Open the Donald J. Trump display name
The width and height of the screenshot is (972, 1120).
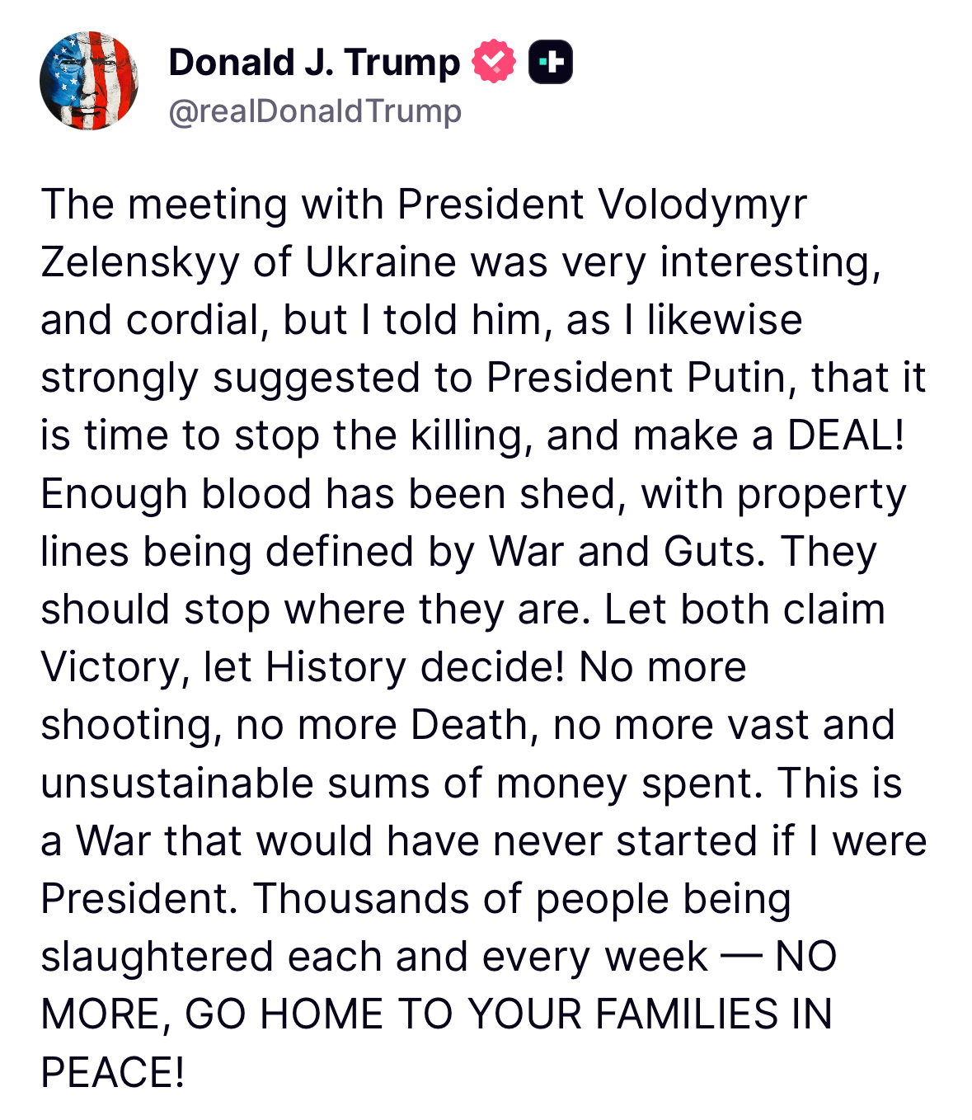314,63
